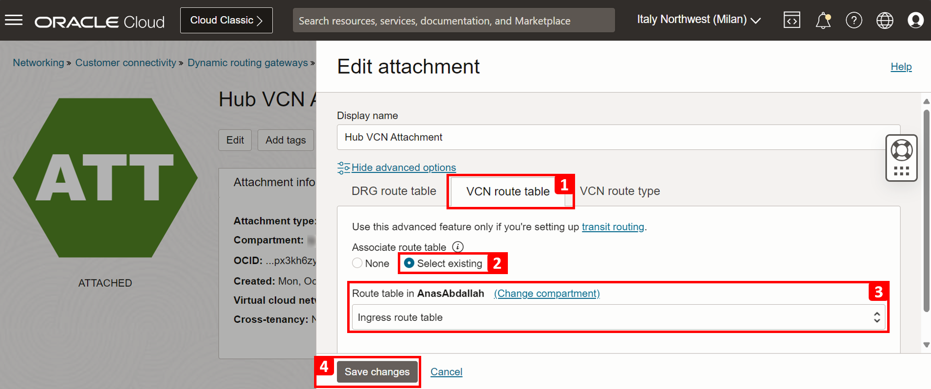The height and width of the screenshot is (389, 931).
Task: Open the help question mark icon
Action: (854, 20)
